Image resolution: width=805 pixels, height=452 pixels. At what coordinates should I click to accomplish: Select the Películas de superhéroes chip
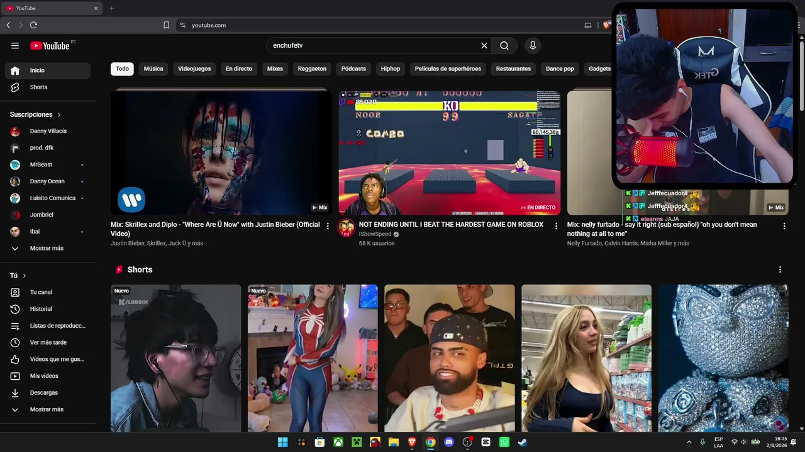coord(448,68)
